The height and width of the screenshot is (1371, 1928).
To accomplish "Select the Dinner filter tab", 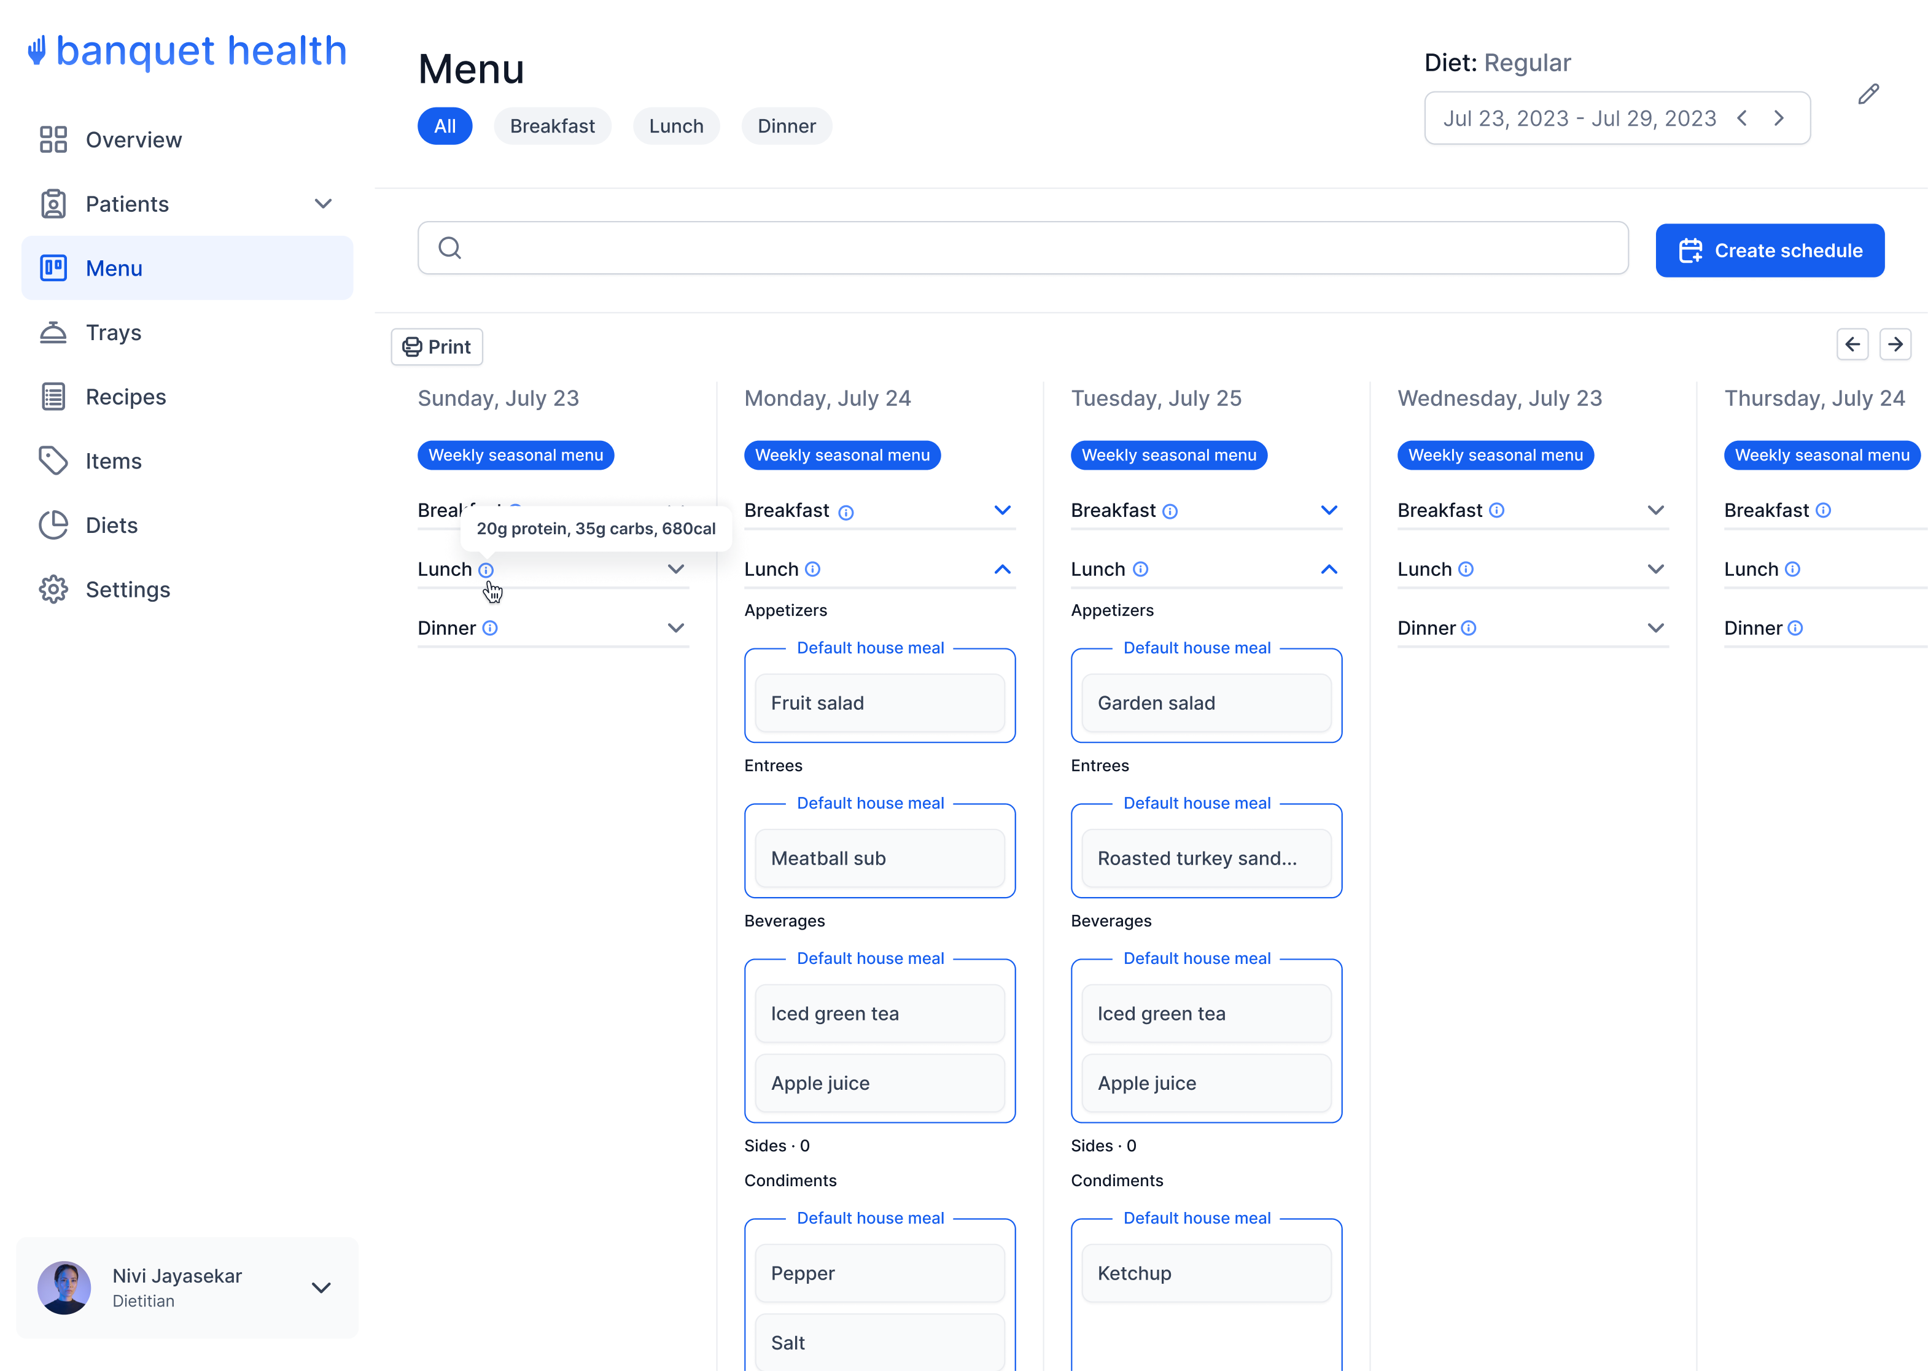I will [x=786, y=125].
